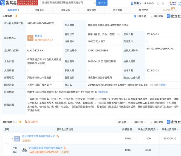The image size is (181, 156).
Task: Switch to the 法律诉讼 tab
Action: coord(39,10)
